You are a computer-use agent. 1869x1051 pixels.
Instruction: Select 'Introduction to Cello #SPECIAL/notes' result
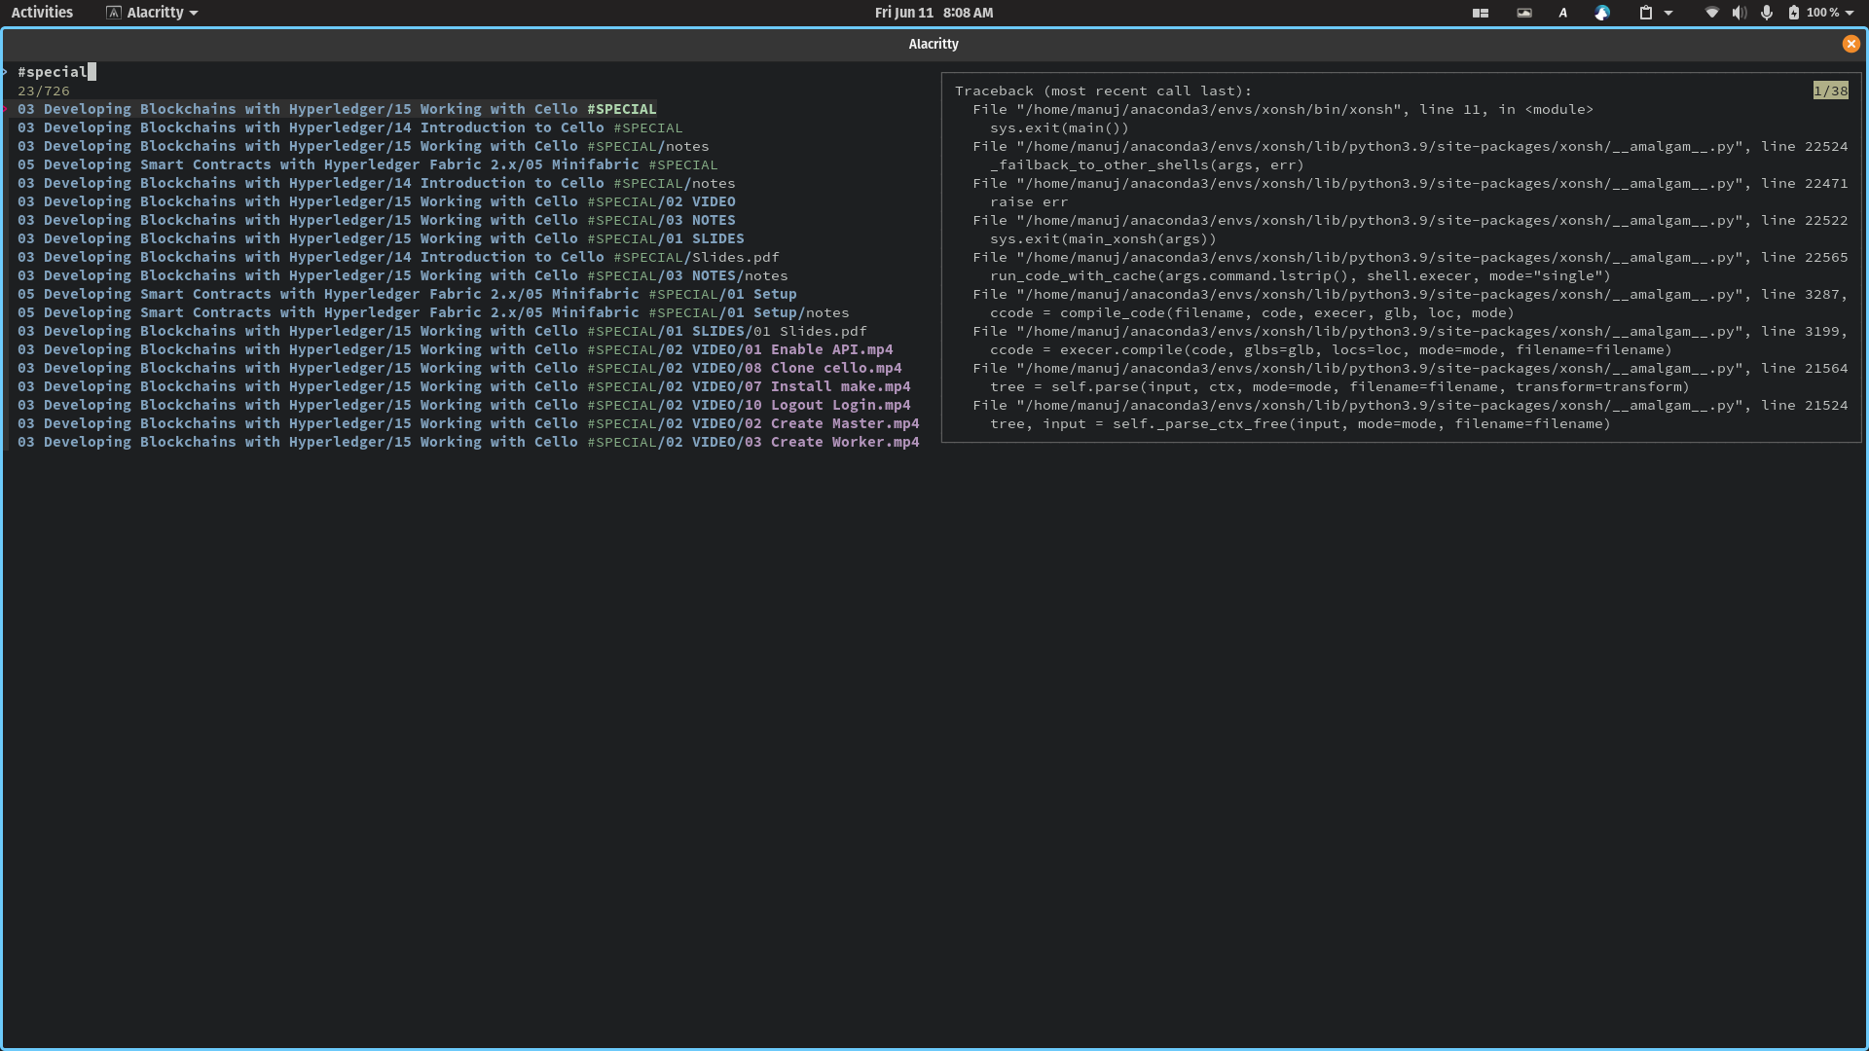377,183
